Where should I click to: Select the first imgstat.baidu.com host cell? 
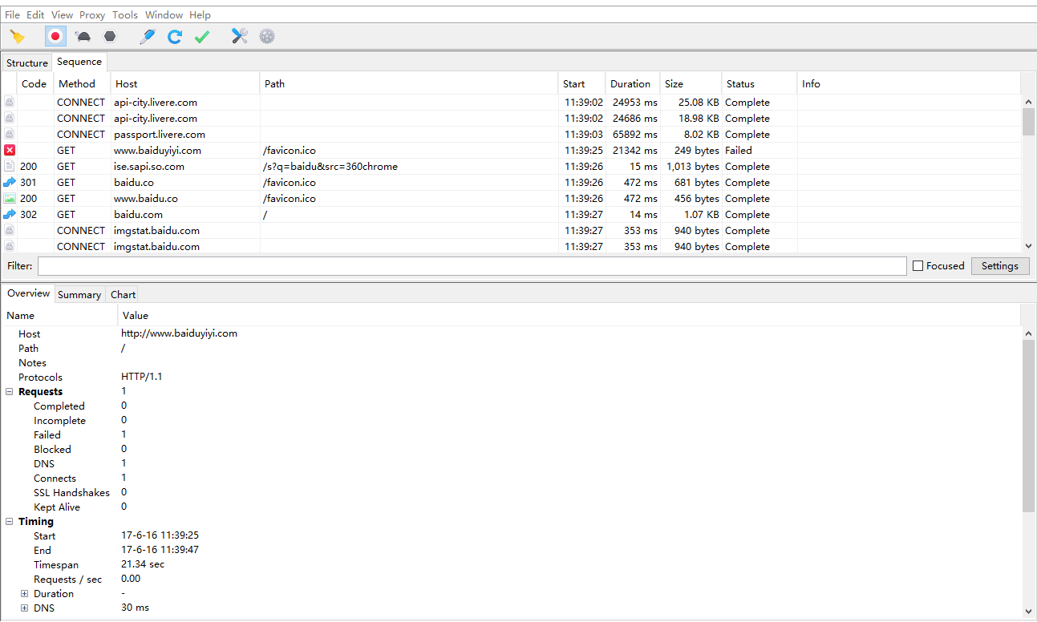coord(185,230)
